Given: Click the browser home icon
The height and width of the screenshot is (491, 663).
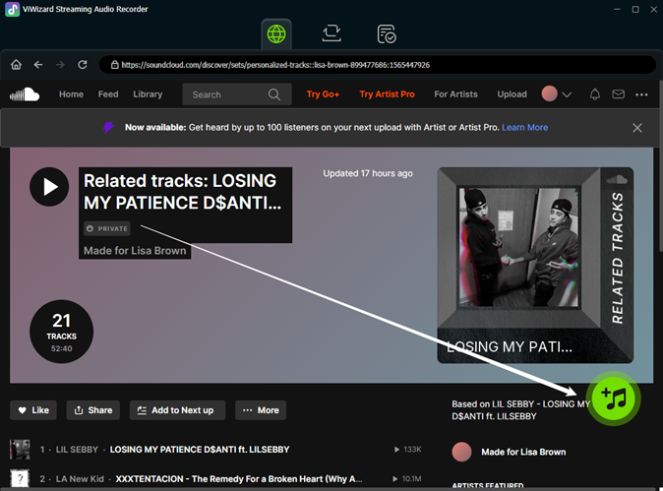Looking at the screenshot, I should [16, 65].
